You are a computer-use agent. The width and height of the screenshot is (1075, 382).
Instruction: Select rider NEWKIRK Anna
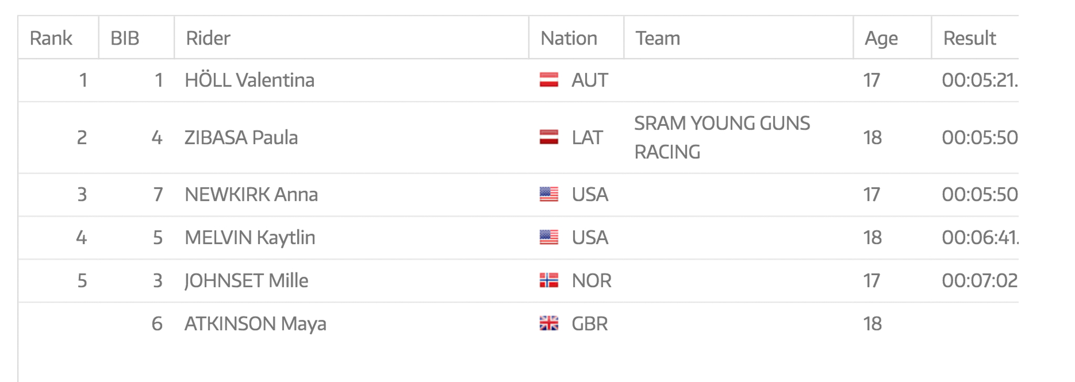coord(251,194)
